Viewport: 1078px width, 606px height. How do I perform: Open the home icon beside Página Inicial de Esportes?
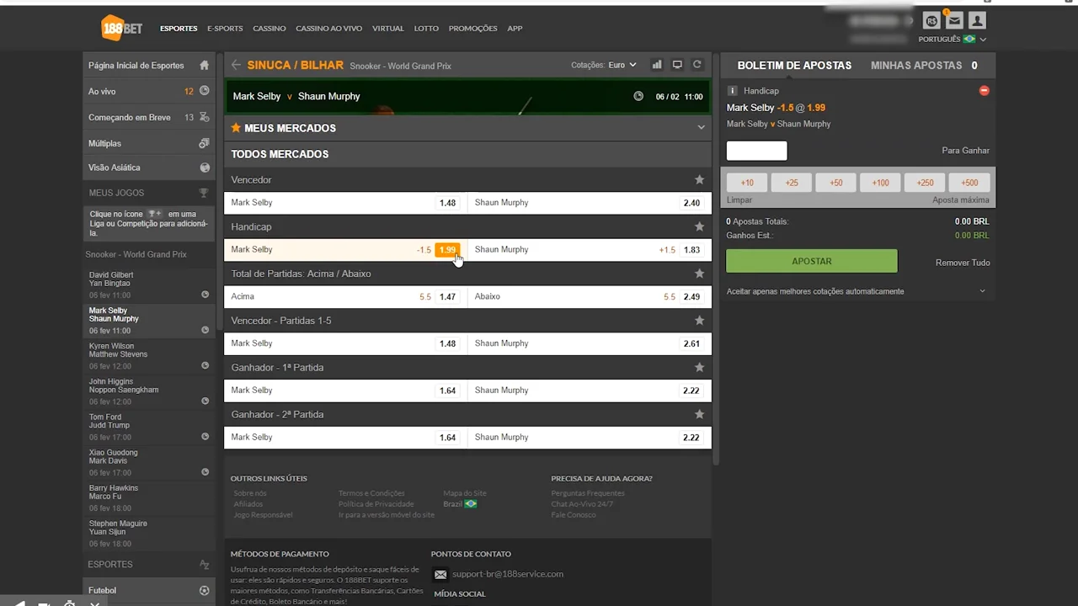[x=205, y=65]
